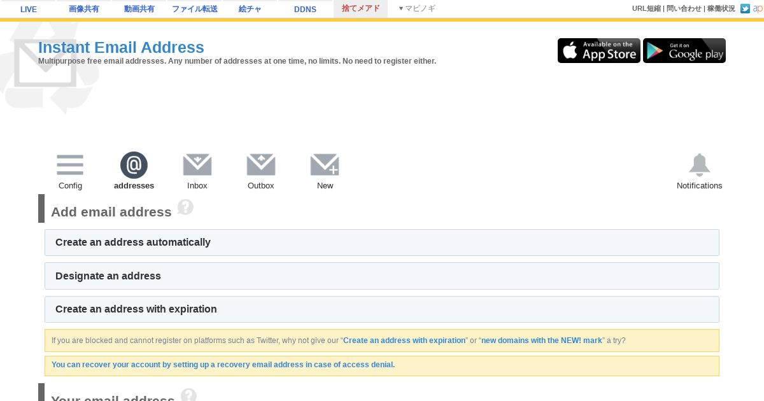Open the URL短縮 link
This screenshot has width=764, height=401.
[646, 8]
